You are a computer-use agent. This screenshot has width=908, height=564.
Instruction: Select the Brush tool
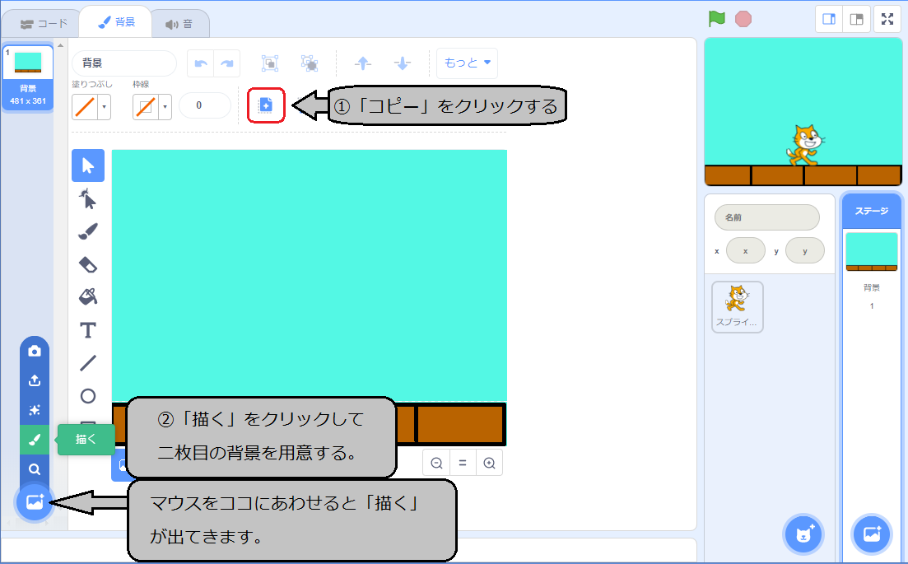tap(88, 231)
